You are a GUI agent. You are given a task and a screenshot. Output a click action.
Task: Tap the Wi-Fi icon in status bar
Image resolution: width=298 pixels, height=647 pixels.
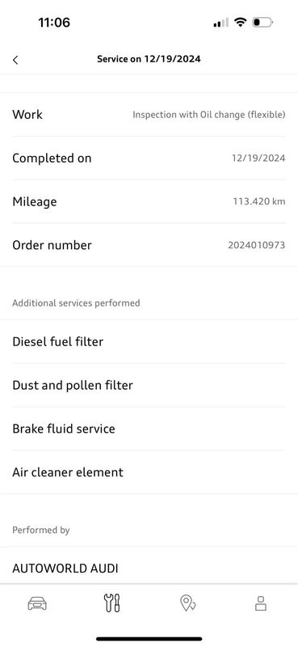point(240,23)
